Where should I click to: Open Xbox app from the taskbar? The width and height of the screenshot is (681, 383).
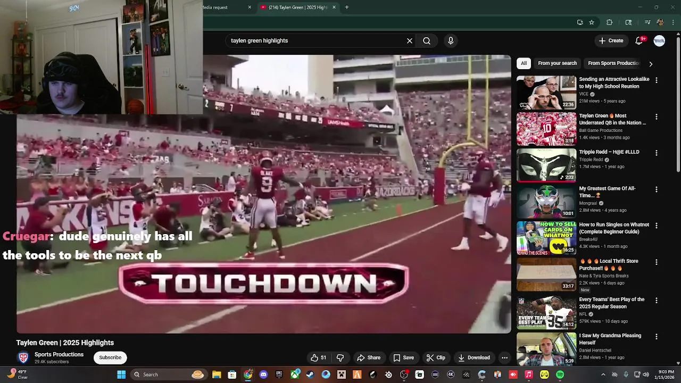tap(295, 374)
